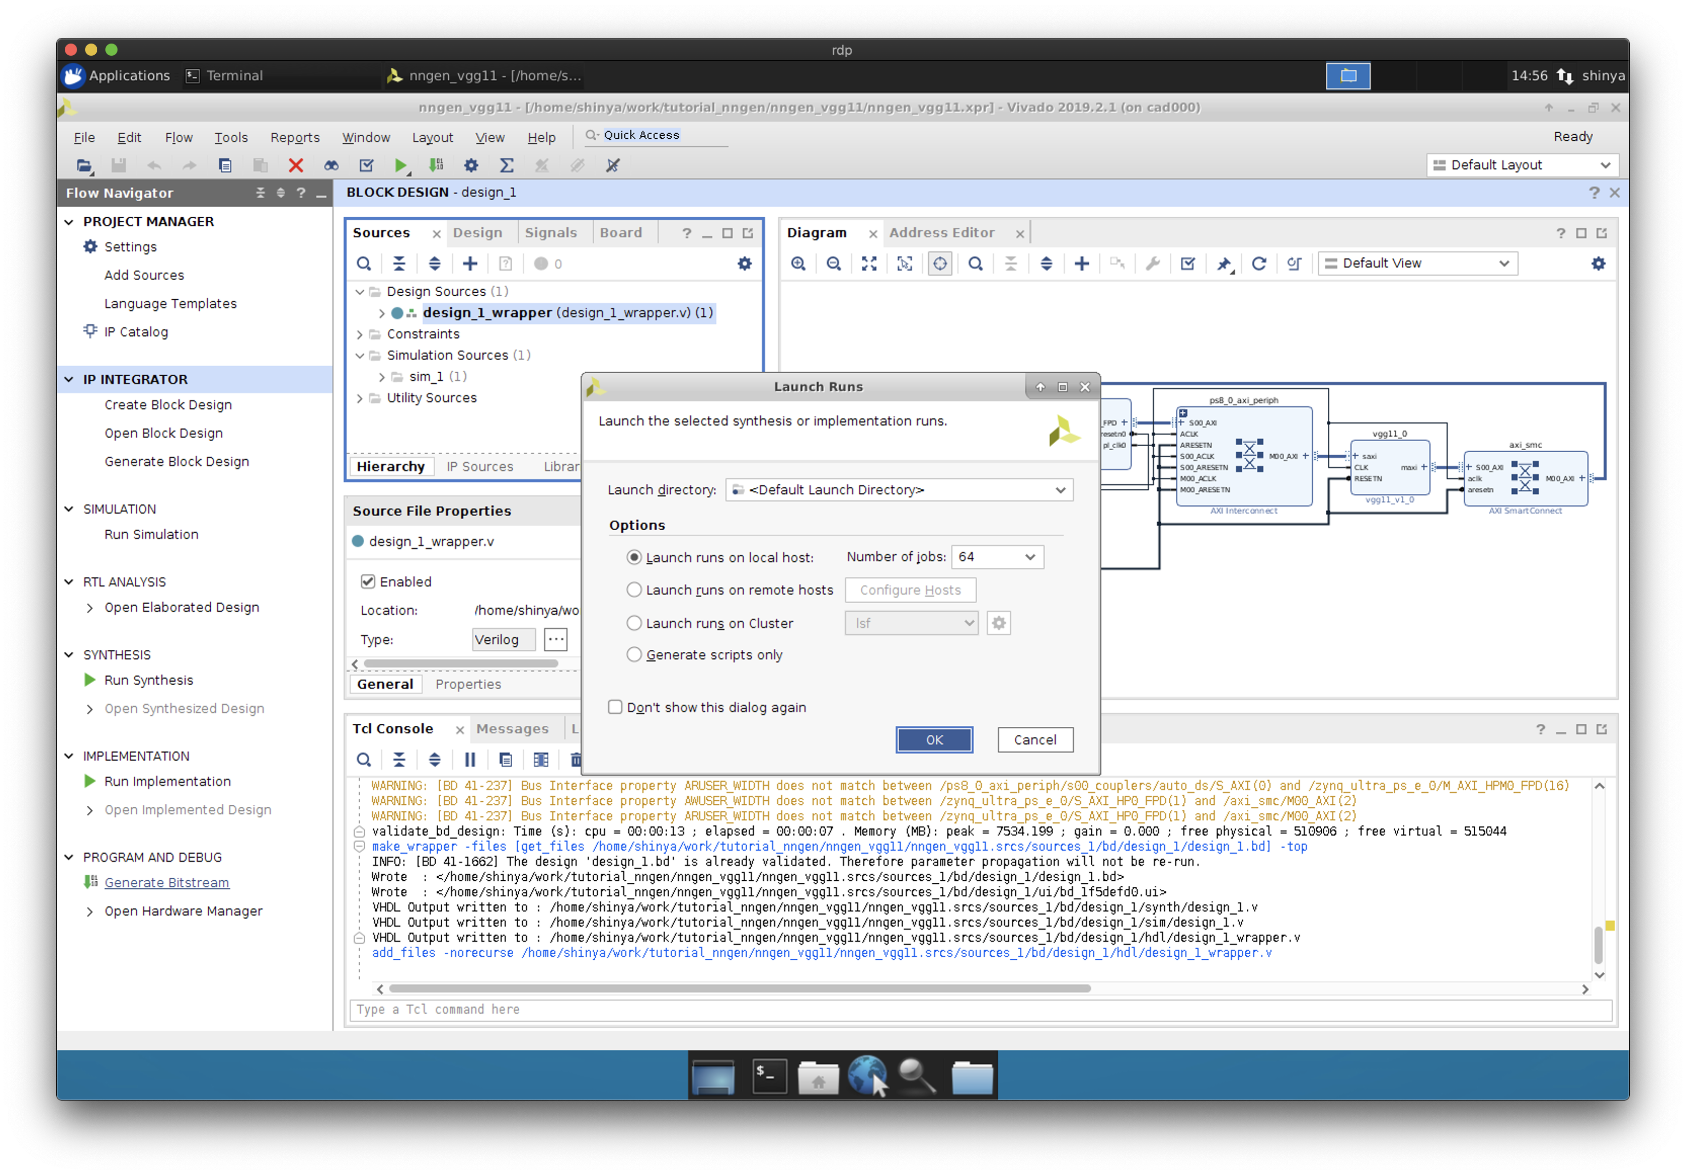
Task: Open the Reports menu
Action: click(x=294, y=137)
